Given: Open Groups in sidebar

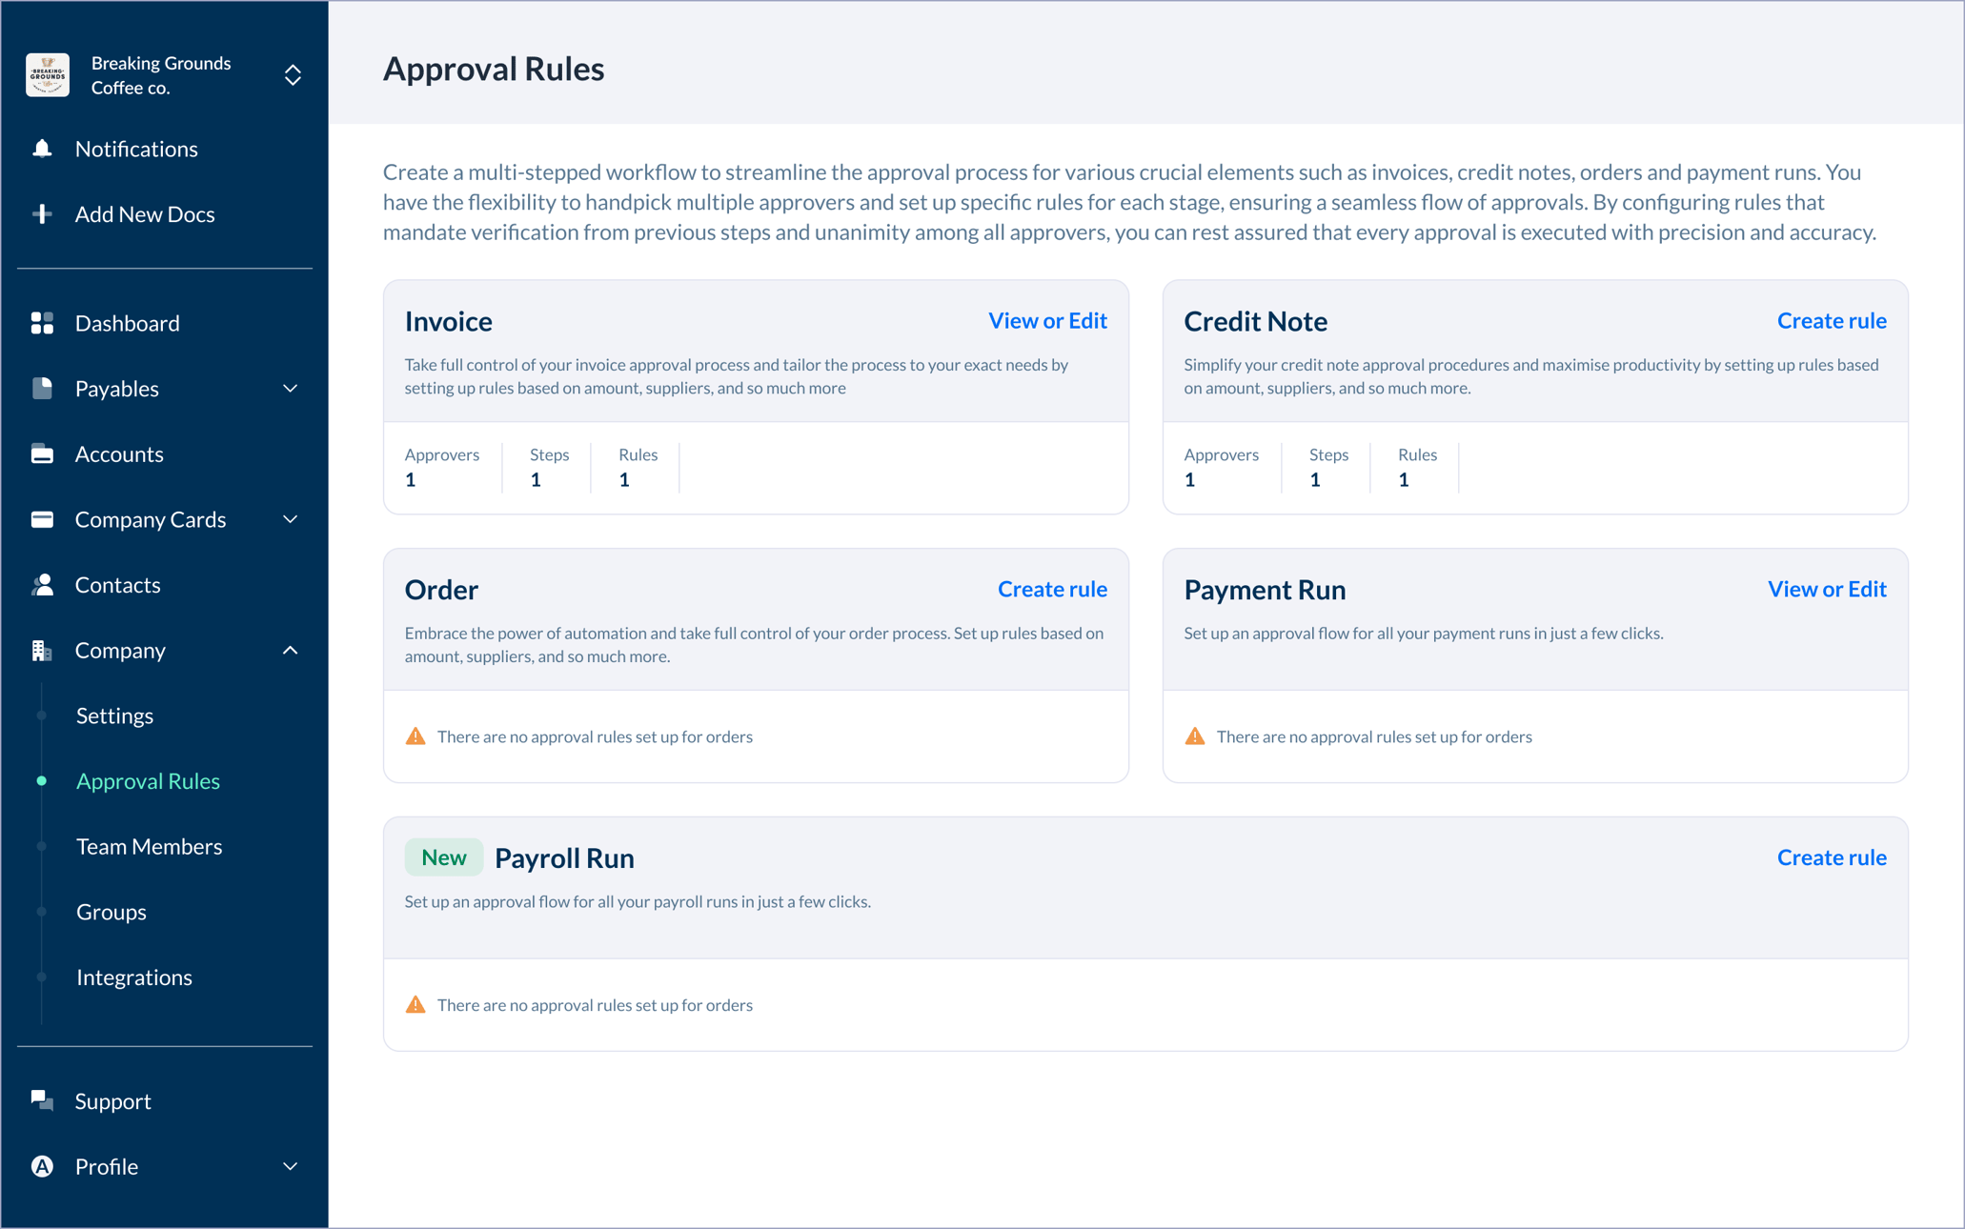Looking at the screenshot, I should 111,912.
